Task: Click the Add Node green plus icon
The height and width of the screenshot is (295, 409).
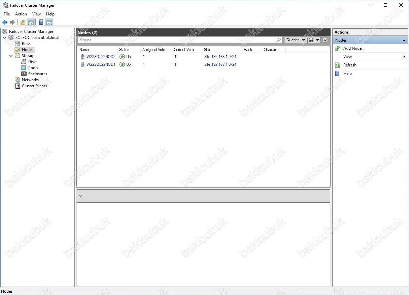Action: (x=338, y=48)
